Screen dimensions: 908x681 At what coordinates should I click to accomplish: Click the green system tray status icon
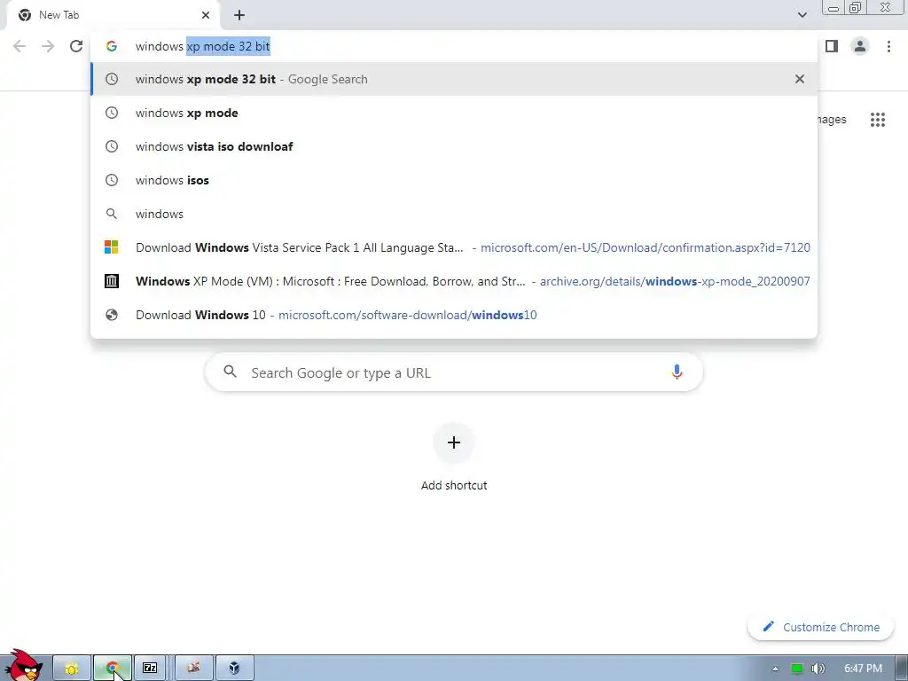point(797,669)
